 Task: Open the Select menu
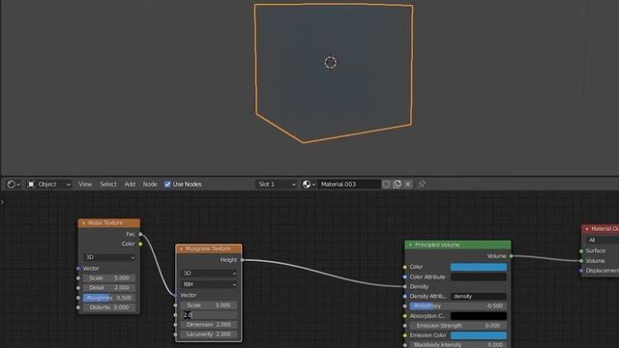tap(108, 185)
